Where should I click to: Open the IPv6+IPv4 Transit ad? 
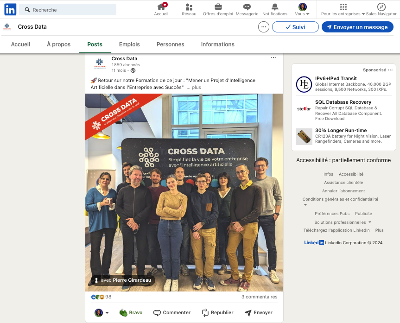[x=336, y=79]
